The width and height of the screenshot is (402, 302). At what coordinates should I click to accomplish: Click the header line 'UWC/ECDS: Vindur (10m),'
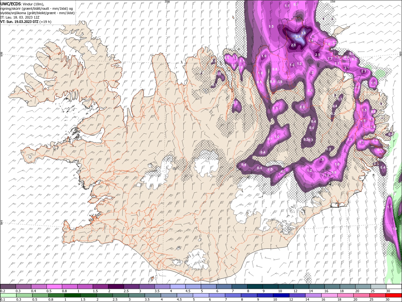point(22,4)
